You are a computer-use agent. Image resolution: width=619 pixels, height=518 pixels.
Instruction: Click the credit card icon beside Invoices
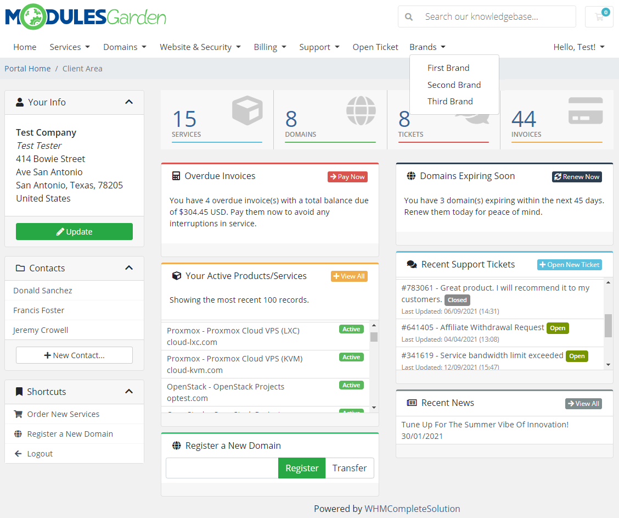(585, 110)
